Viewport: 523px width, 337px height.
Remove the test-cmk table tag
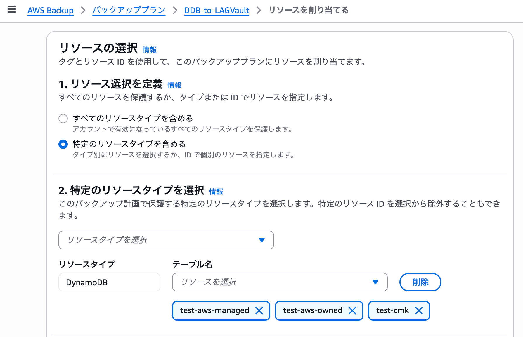click(x=419, y=311)
